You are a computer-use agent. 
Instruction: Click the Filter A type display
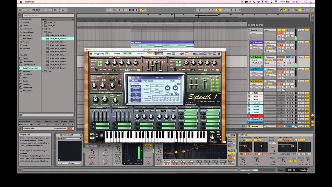pos(112,80)
